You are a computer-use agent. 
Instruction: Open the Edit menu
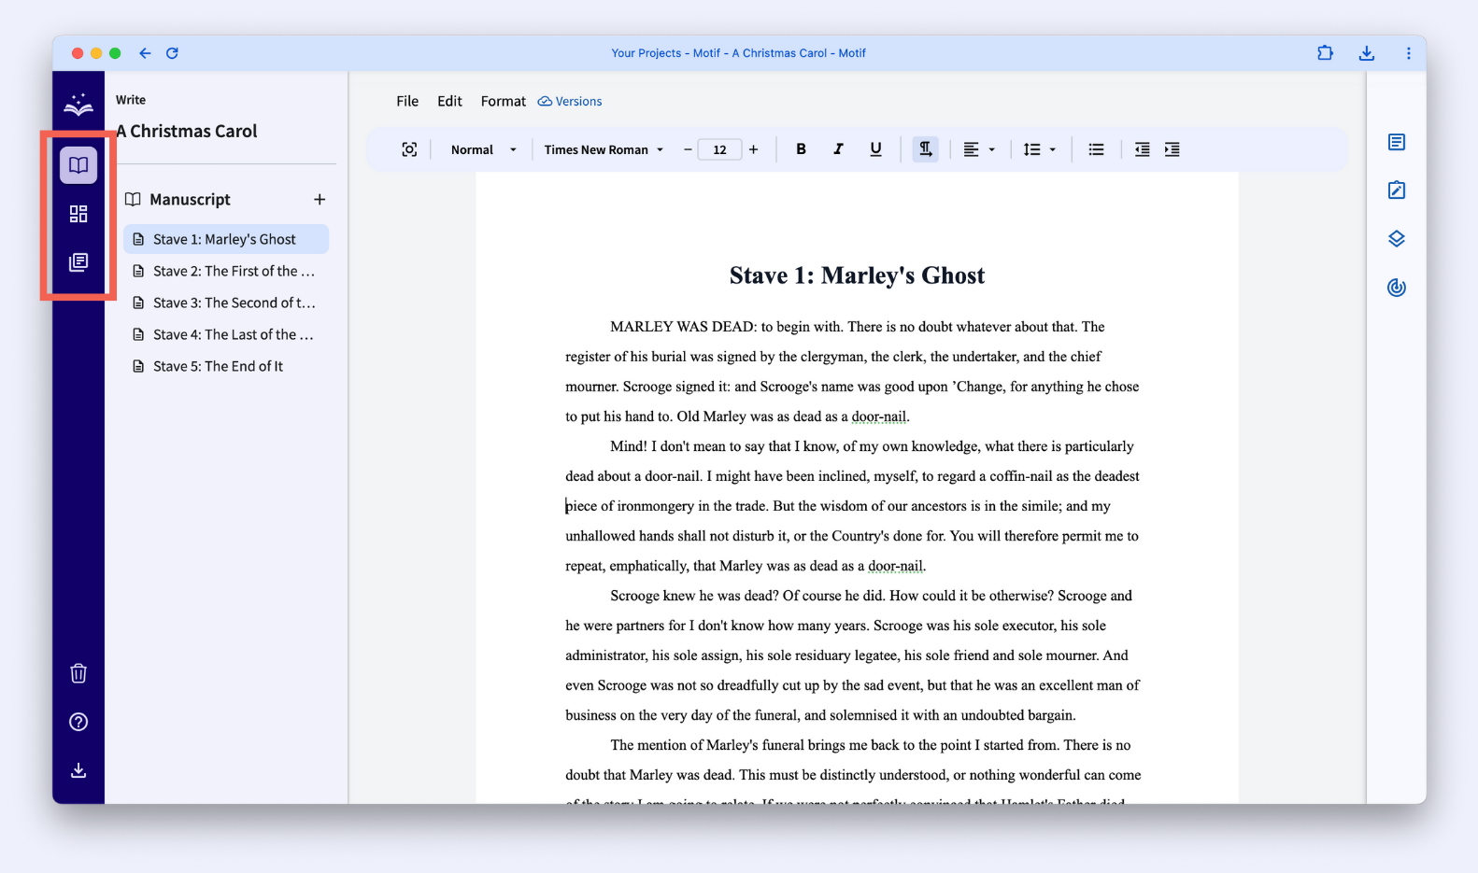[449, 101]
